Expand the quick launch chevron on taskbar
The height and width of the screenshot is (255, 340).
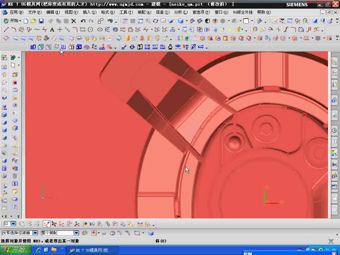(x=62, y=248)
